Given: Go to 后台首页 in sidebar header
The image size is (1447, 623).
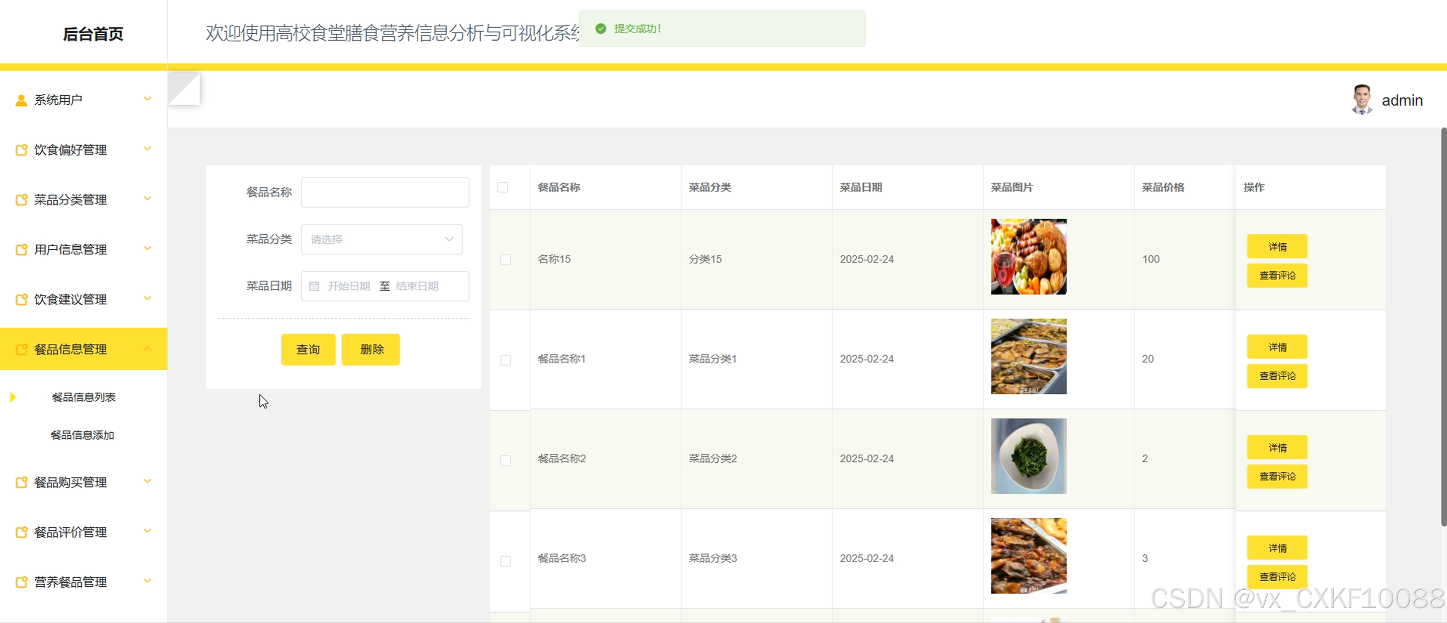Looking at the screenshot, I should (93, 34).
